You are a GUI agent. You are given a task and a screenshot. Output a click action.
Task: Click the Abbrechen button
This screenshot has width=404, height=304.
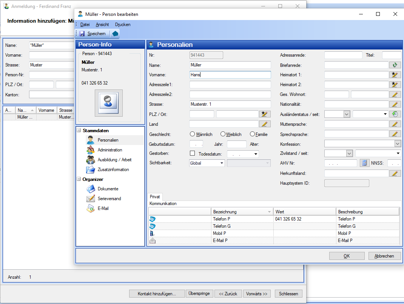[x=384, y=256]
